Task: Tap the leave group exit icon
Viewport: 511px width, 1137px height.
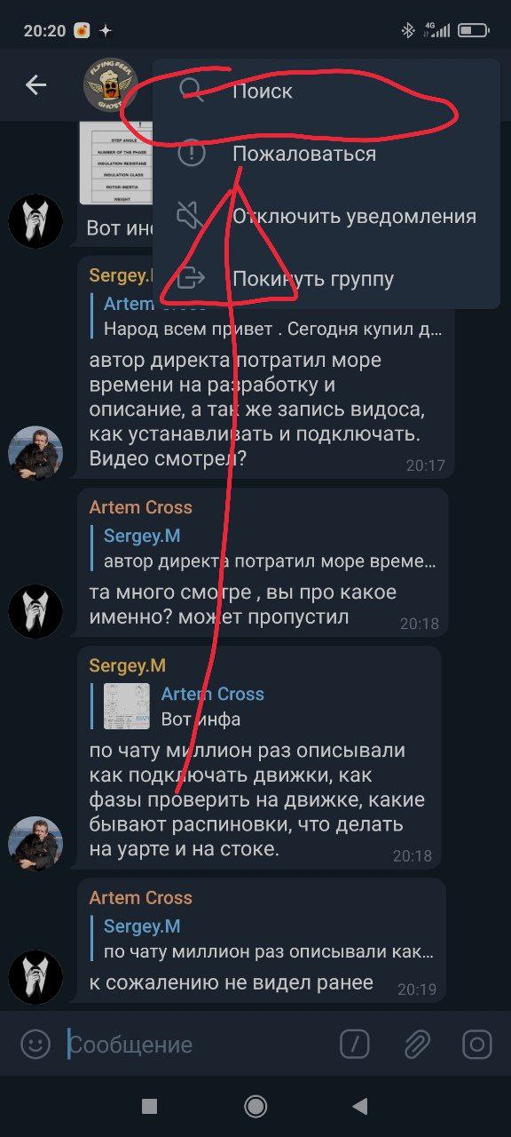Action: (192, 278)
